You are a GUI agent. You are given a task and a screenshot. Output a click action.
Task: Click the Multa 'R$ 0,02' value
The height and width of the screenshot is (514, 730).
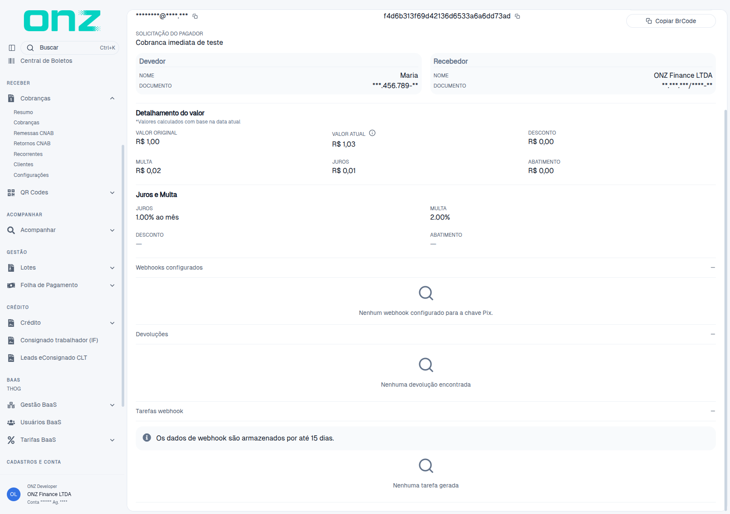pos(148,170)
